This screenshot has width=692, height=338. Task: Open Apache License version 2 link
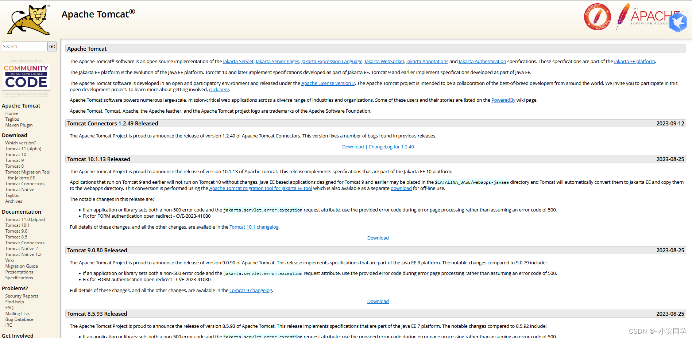[x=328, y=83]
